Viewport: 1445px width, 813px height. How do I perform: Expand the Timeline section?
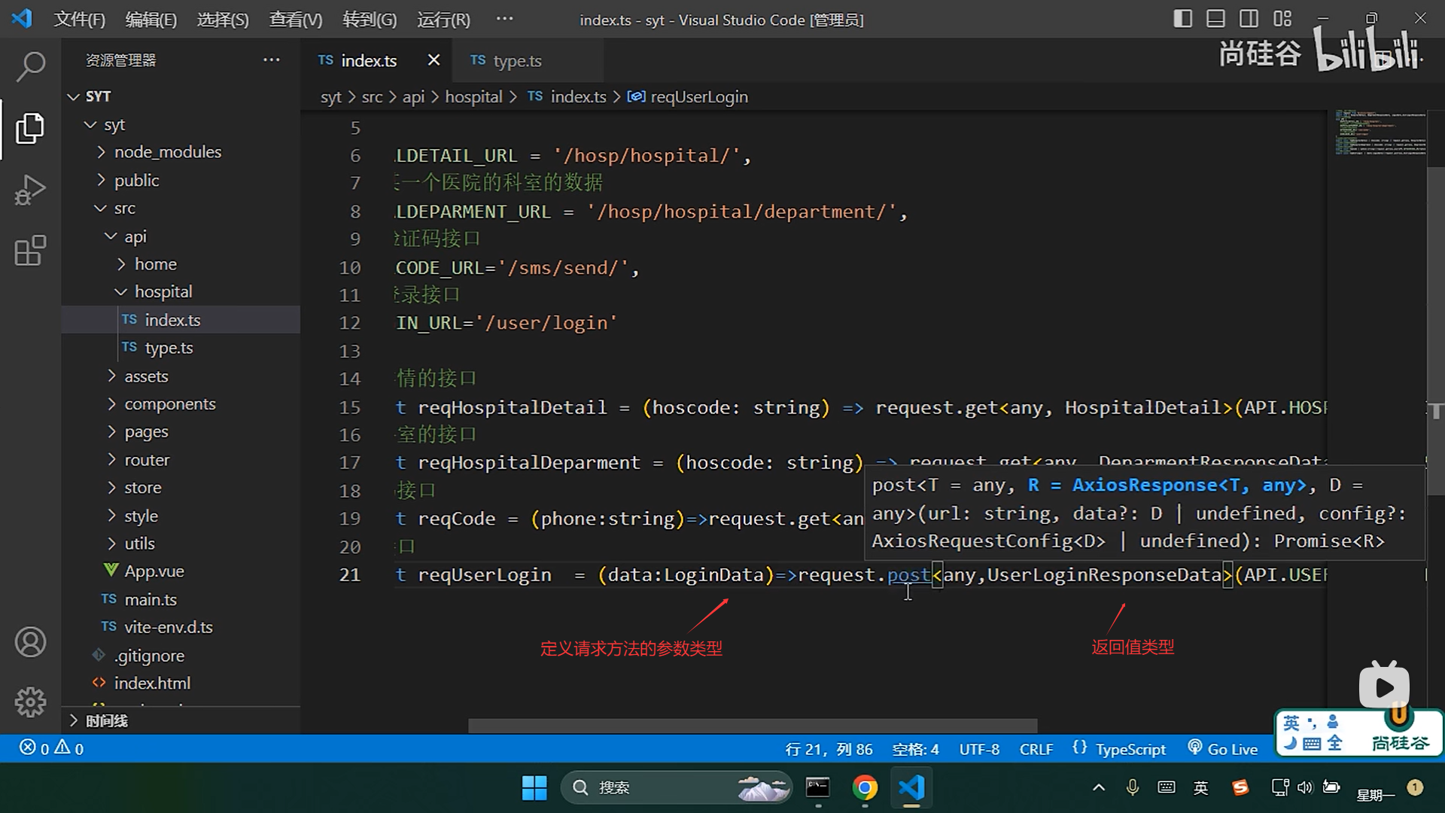click(x=105, y=720)
